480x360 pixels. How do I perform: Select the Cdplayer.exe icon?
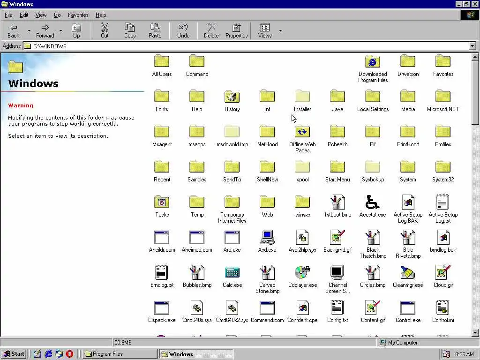[302, 272]
